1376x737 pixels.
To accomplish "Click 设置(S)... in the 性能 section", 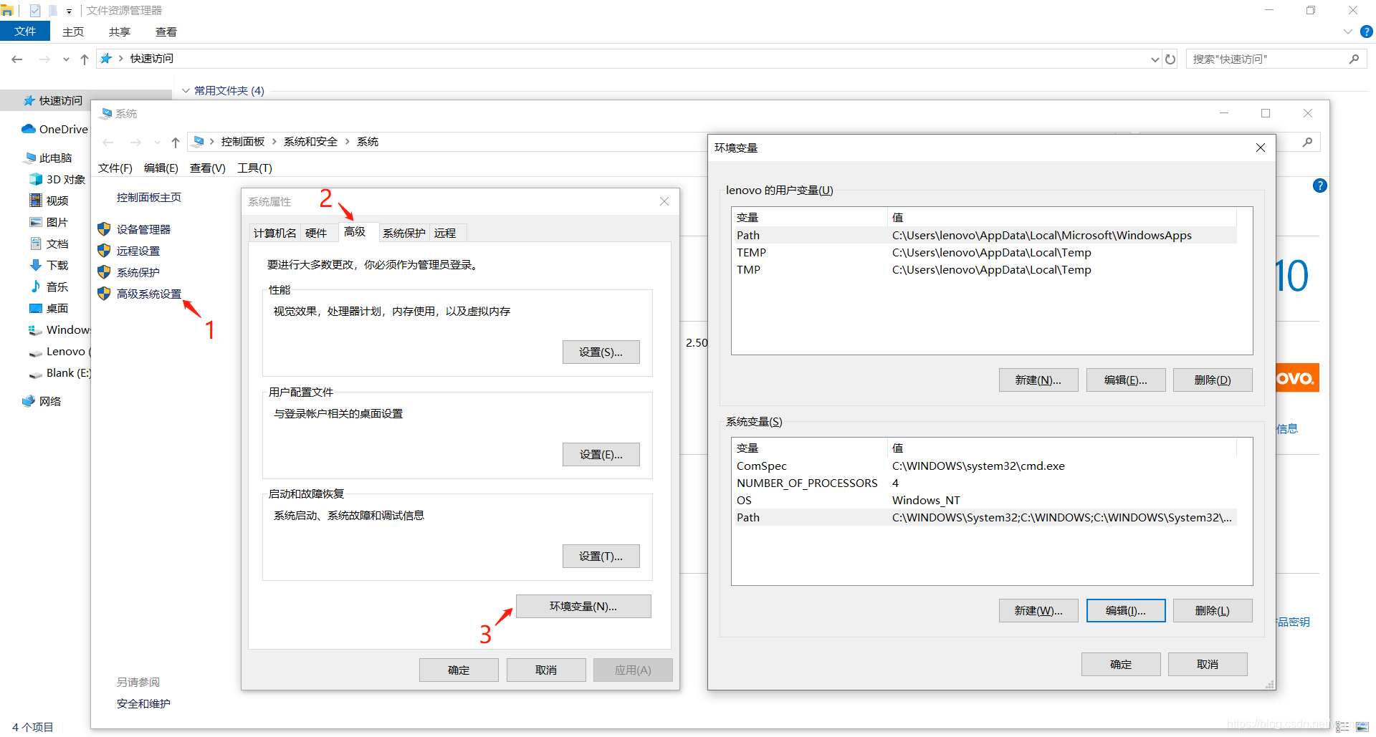I will click(601, 352).
